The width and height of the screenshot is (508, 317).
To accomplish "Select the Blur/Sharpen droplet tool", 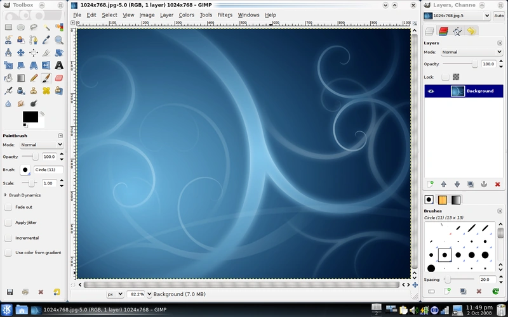I will point(8,103).
